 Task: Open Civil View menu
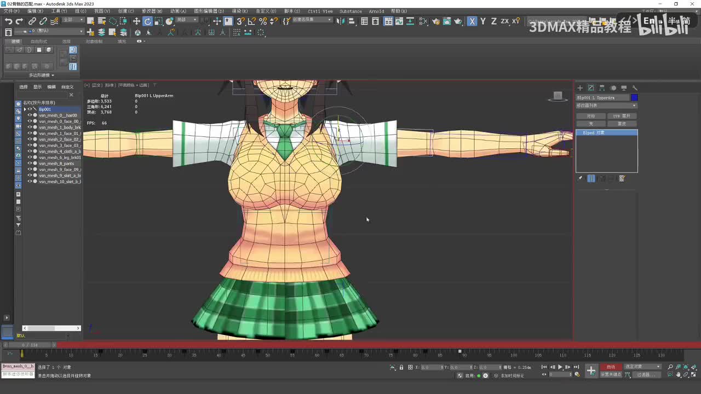coord(320,11)
